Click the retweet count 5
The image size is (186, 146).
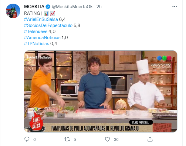click(75, 139)
